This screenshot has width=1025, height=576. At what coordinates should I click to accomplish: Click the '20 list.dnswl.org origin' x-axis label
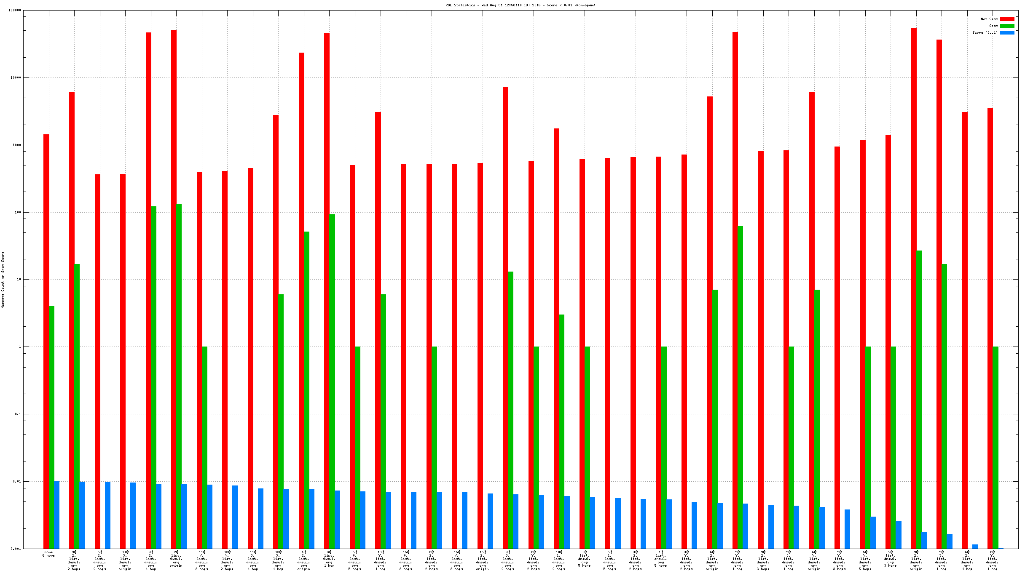click(176, 559)
